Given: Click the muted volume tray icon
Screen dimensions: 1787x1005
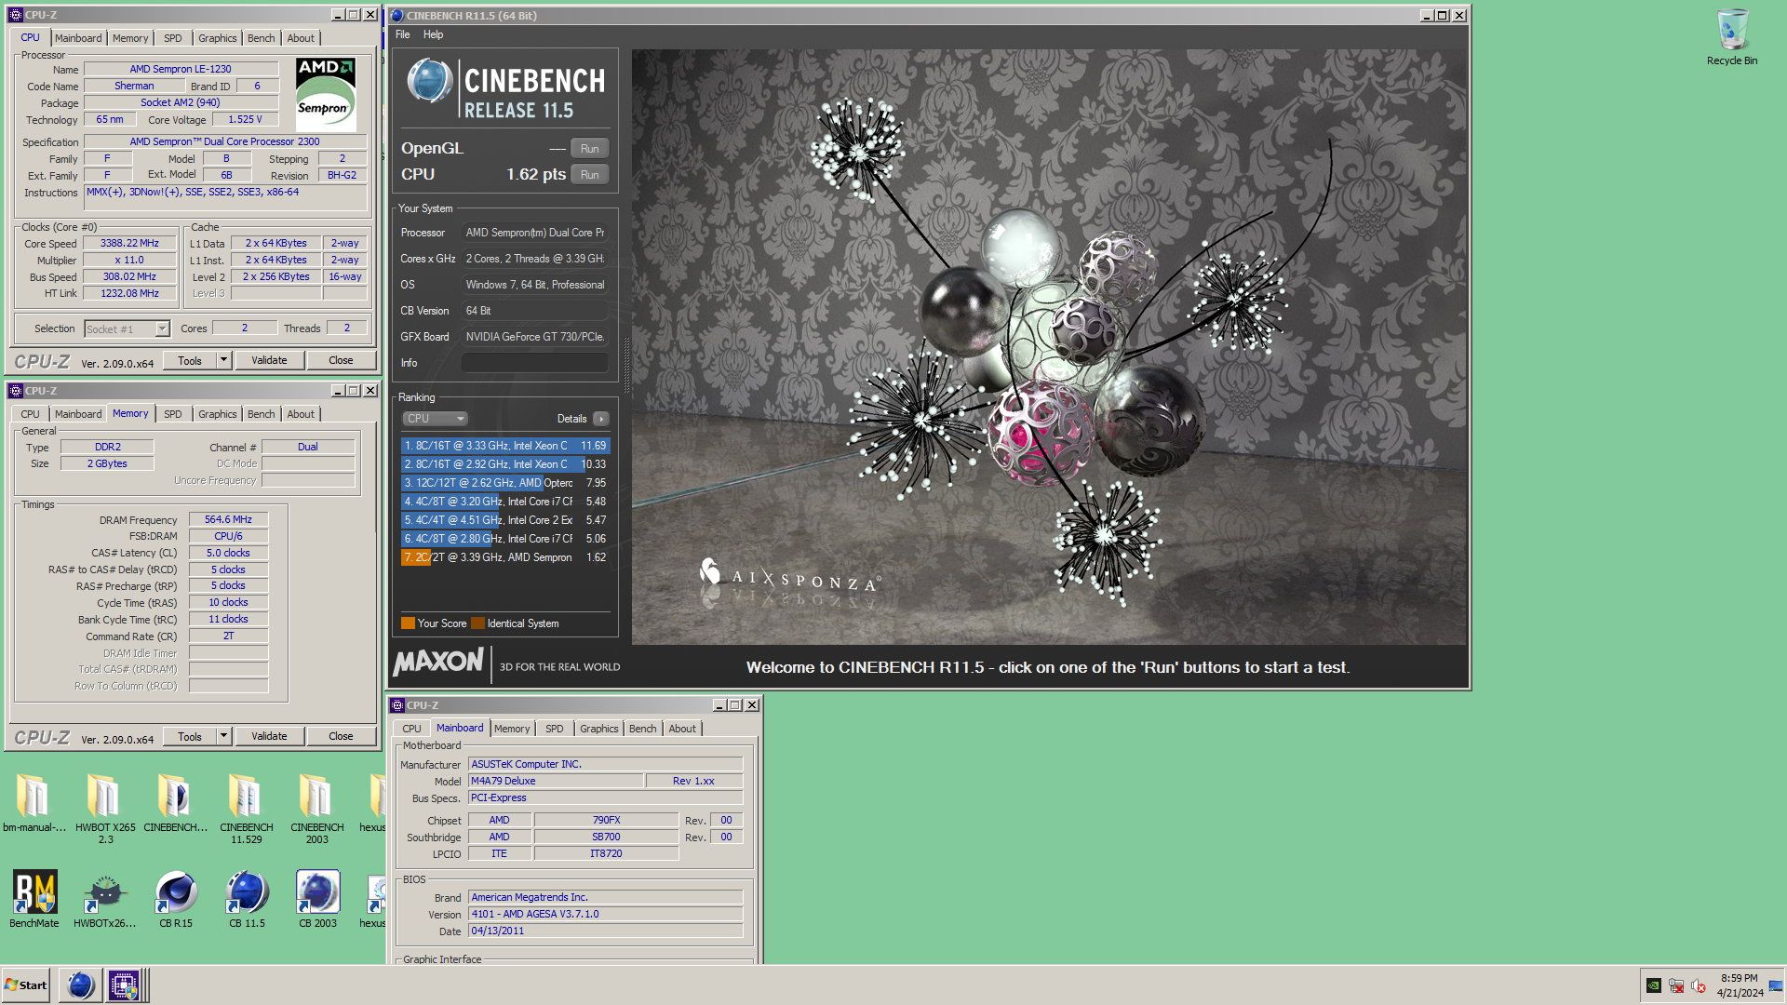Looking at the screenshot, I should [x=1699, y=985].
